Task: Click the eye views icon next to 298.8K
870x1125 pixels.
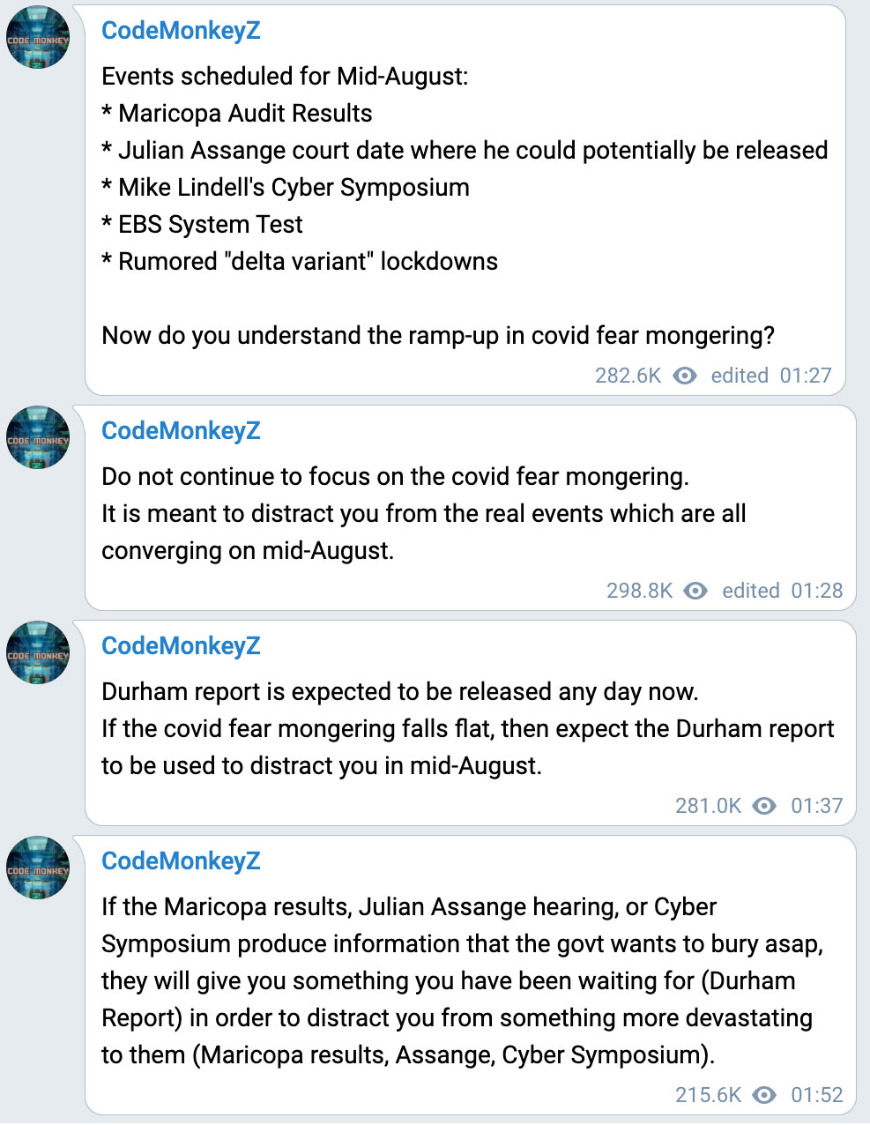Action: 695,591
